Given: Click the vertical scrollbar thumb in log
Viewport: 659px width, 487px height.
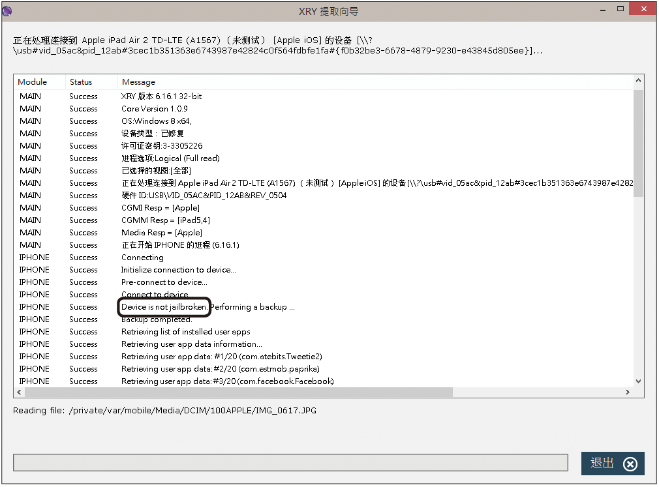Looking at the screenshot, I should point(638,143).
